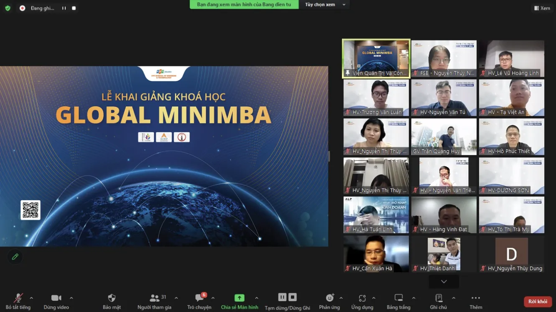Viewport: 556px width, 312px height.
Task: Open the Ghi chú notes icon
Action: 439,298
